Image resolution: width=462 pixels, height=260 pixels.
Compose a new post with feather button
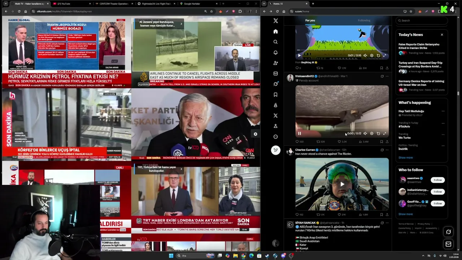[275, 150]
